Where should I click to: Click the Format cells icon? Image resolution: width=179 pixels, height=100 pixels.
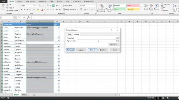point(157,6)
